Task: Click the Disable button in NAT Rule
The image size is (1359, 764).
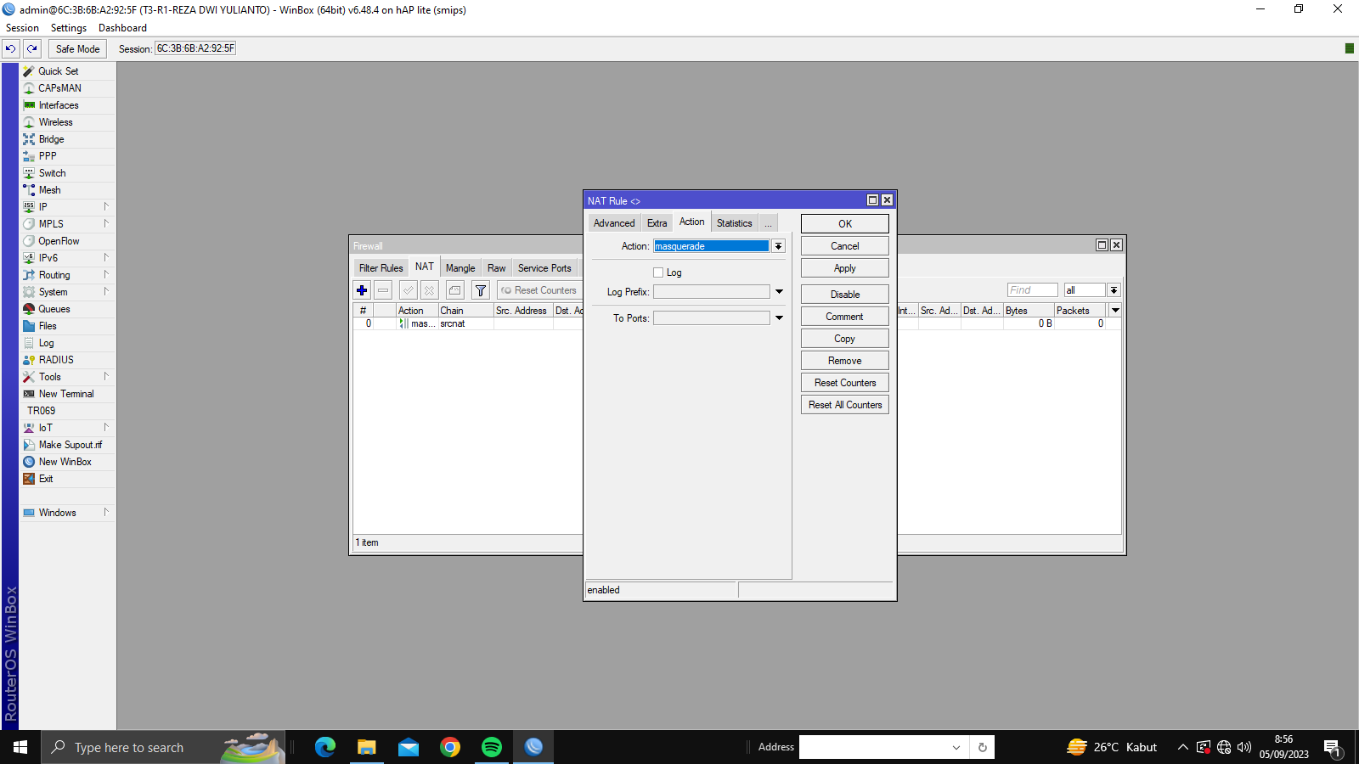Action: coord(845,295)
